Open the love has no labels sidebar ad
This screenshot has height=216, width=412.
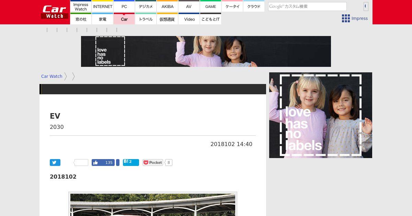321,115
